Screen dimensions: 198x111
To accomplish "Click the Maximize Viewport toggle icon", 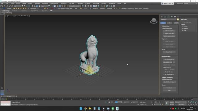I will coord(196,104).
